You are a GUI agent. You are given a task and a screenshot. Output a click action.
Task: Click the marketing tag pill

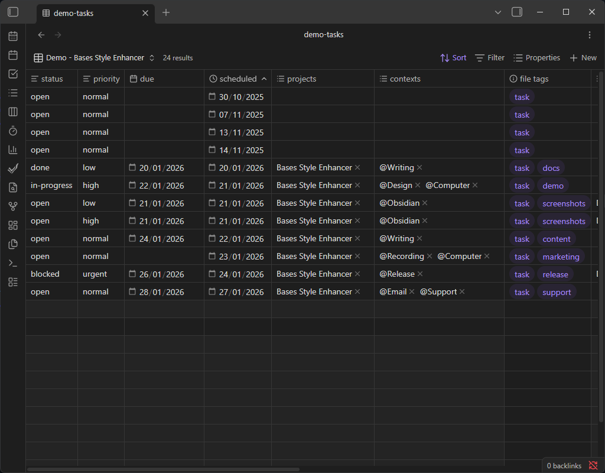561,257
